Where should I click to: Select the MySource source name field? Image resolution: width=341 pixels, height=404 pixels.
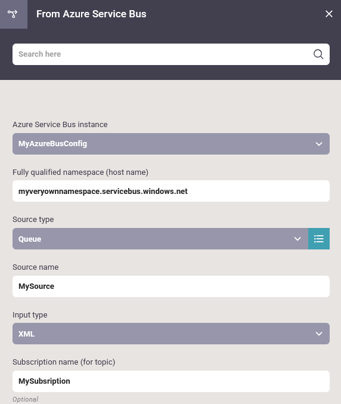point(171,286)
